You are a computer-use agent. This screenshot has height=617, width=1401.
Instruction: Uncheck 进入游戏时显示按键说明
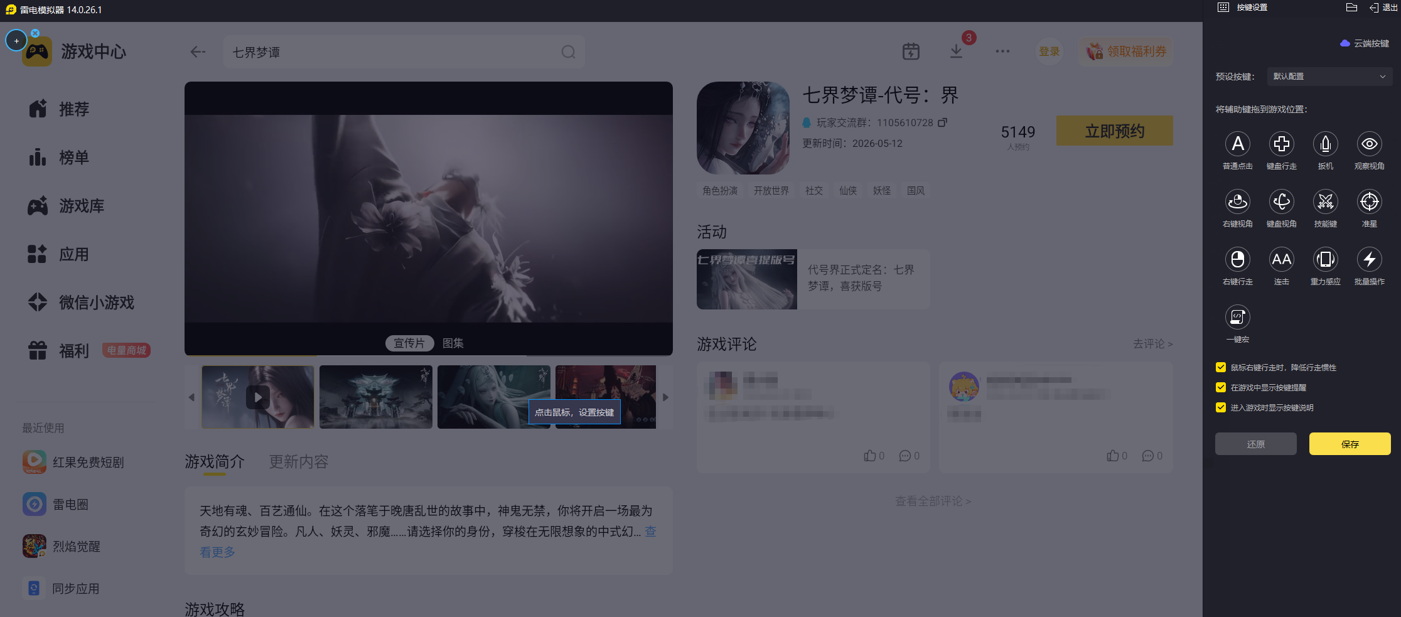1221,407
